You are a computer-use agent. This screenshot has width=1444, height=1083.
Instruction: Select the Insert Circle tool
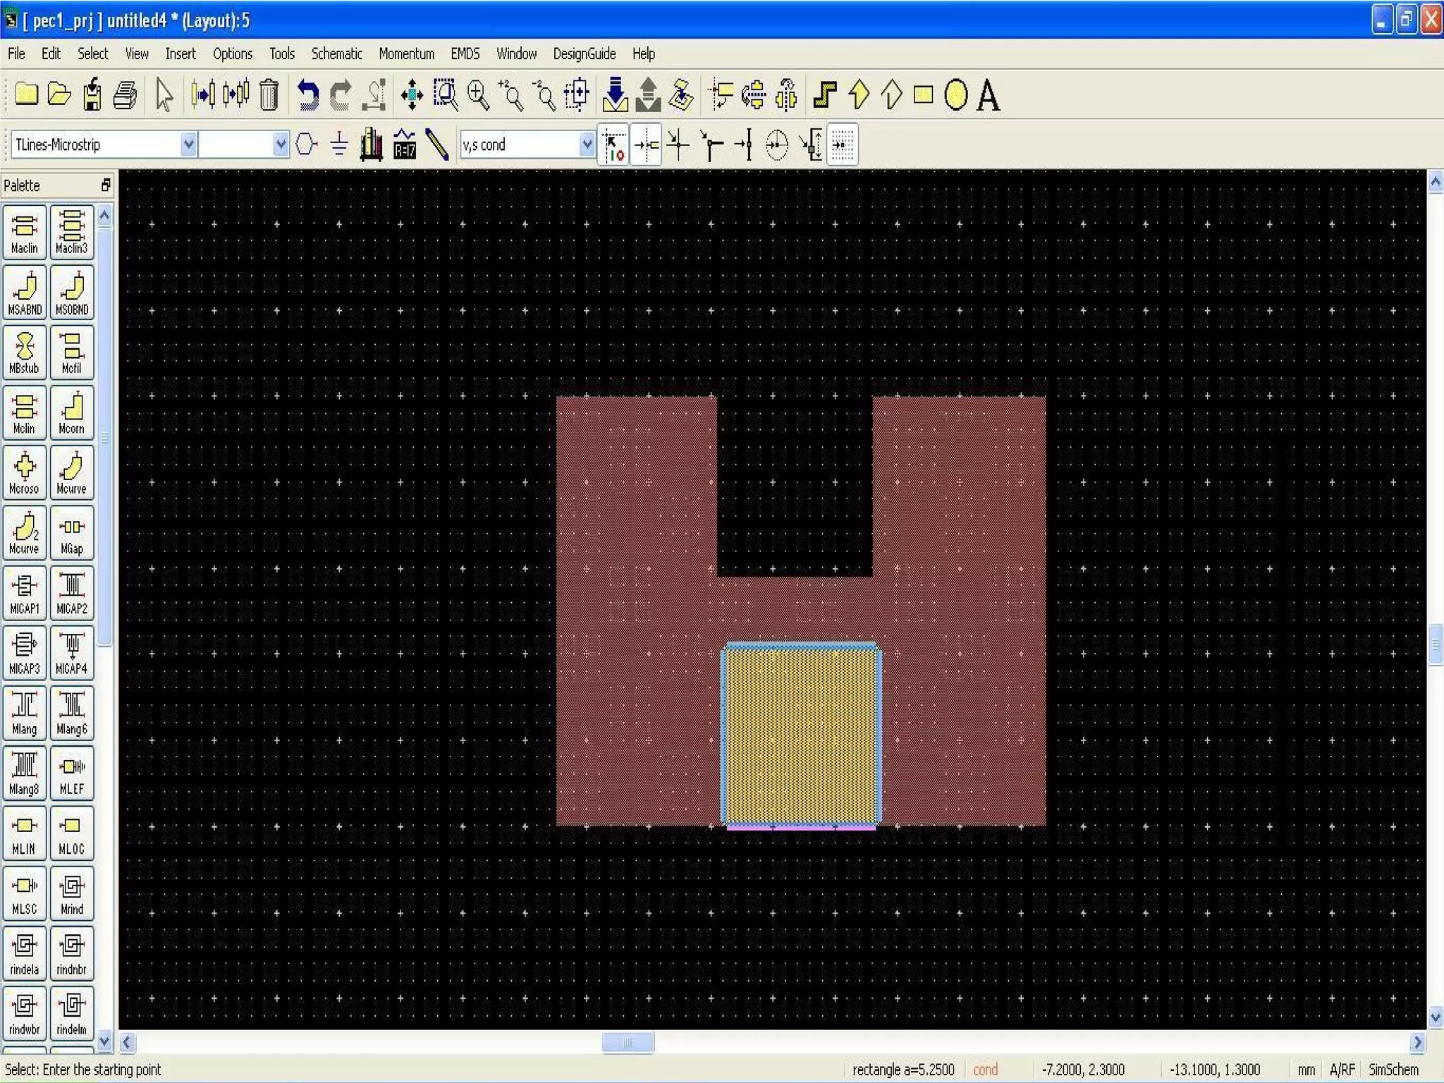(955, 95)
